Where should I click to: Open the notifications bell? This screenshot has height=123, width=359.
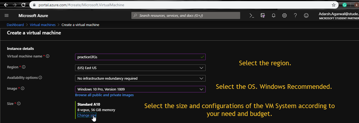[274, 16]
